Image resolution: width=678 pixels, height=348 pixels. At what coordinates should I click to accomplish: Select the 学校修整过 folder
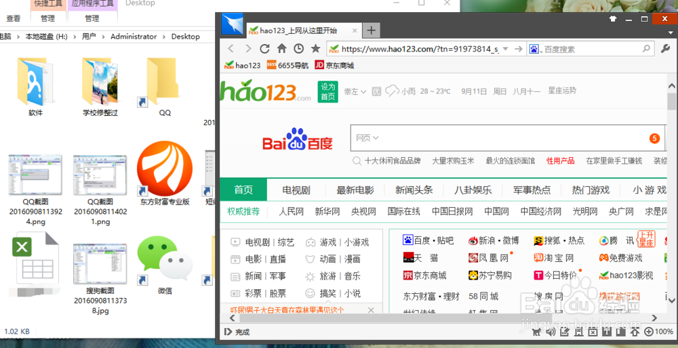[100, 87]
